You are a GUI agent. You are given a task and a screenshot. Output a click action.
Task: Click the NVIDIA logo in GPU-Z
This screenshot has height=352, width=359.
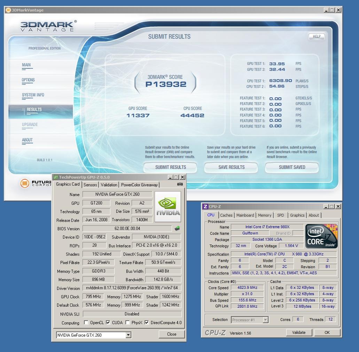[x=168, y=207]
